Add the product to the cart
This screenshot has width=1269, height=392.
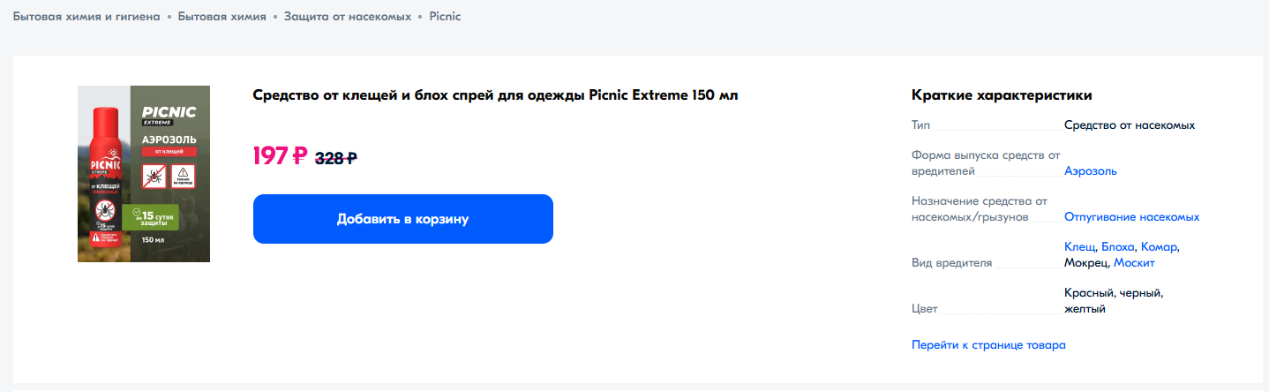click(x=403, y=219)
